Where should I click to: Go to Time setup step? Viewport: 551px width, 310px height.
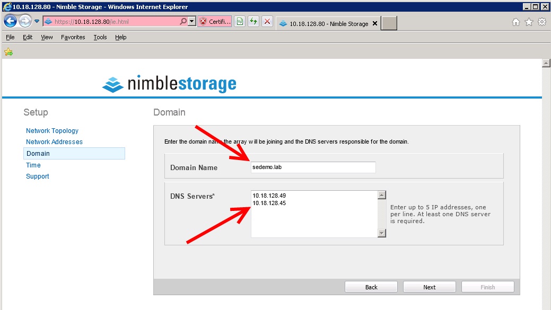33,165
